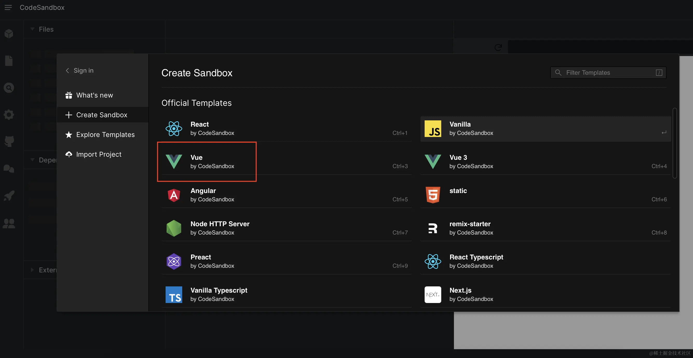
Task: Click the hamburger menu icon beside CodeSandbox
Action: 8,8
